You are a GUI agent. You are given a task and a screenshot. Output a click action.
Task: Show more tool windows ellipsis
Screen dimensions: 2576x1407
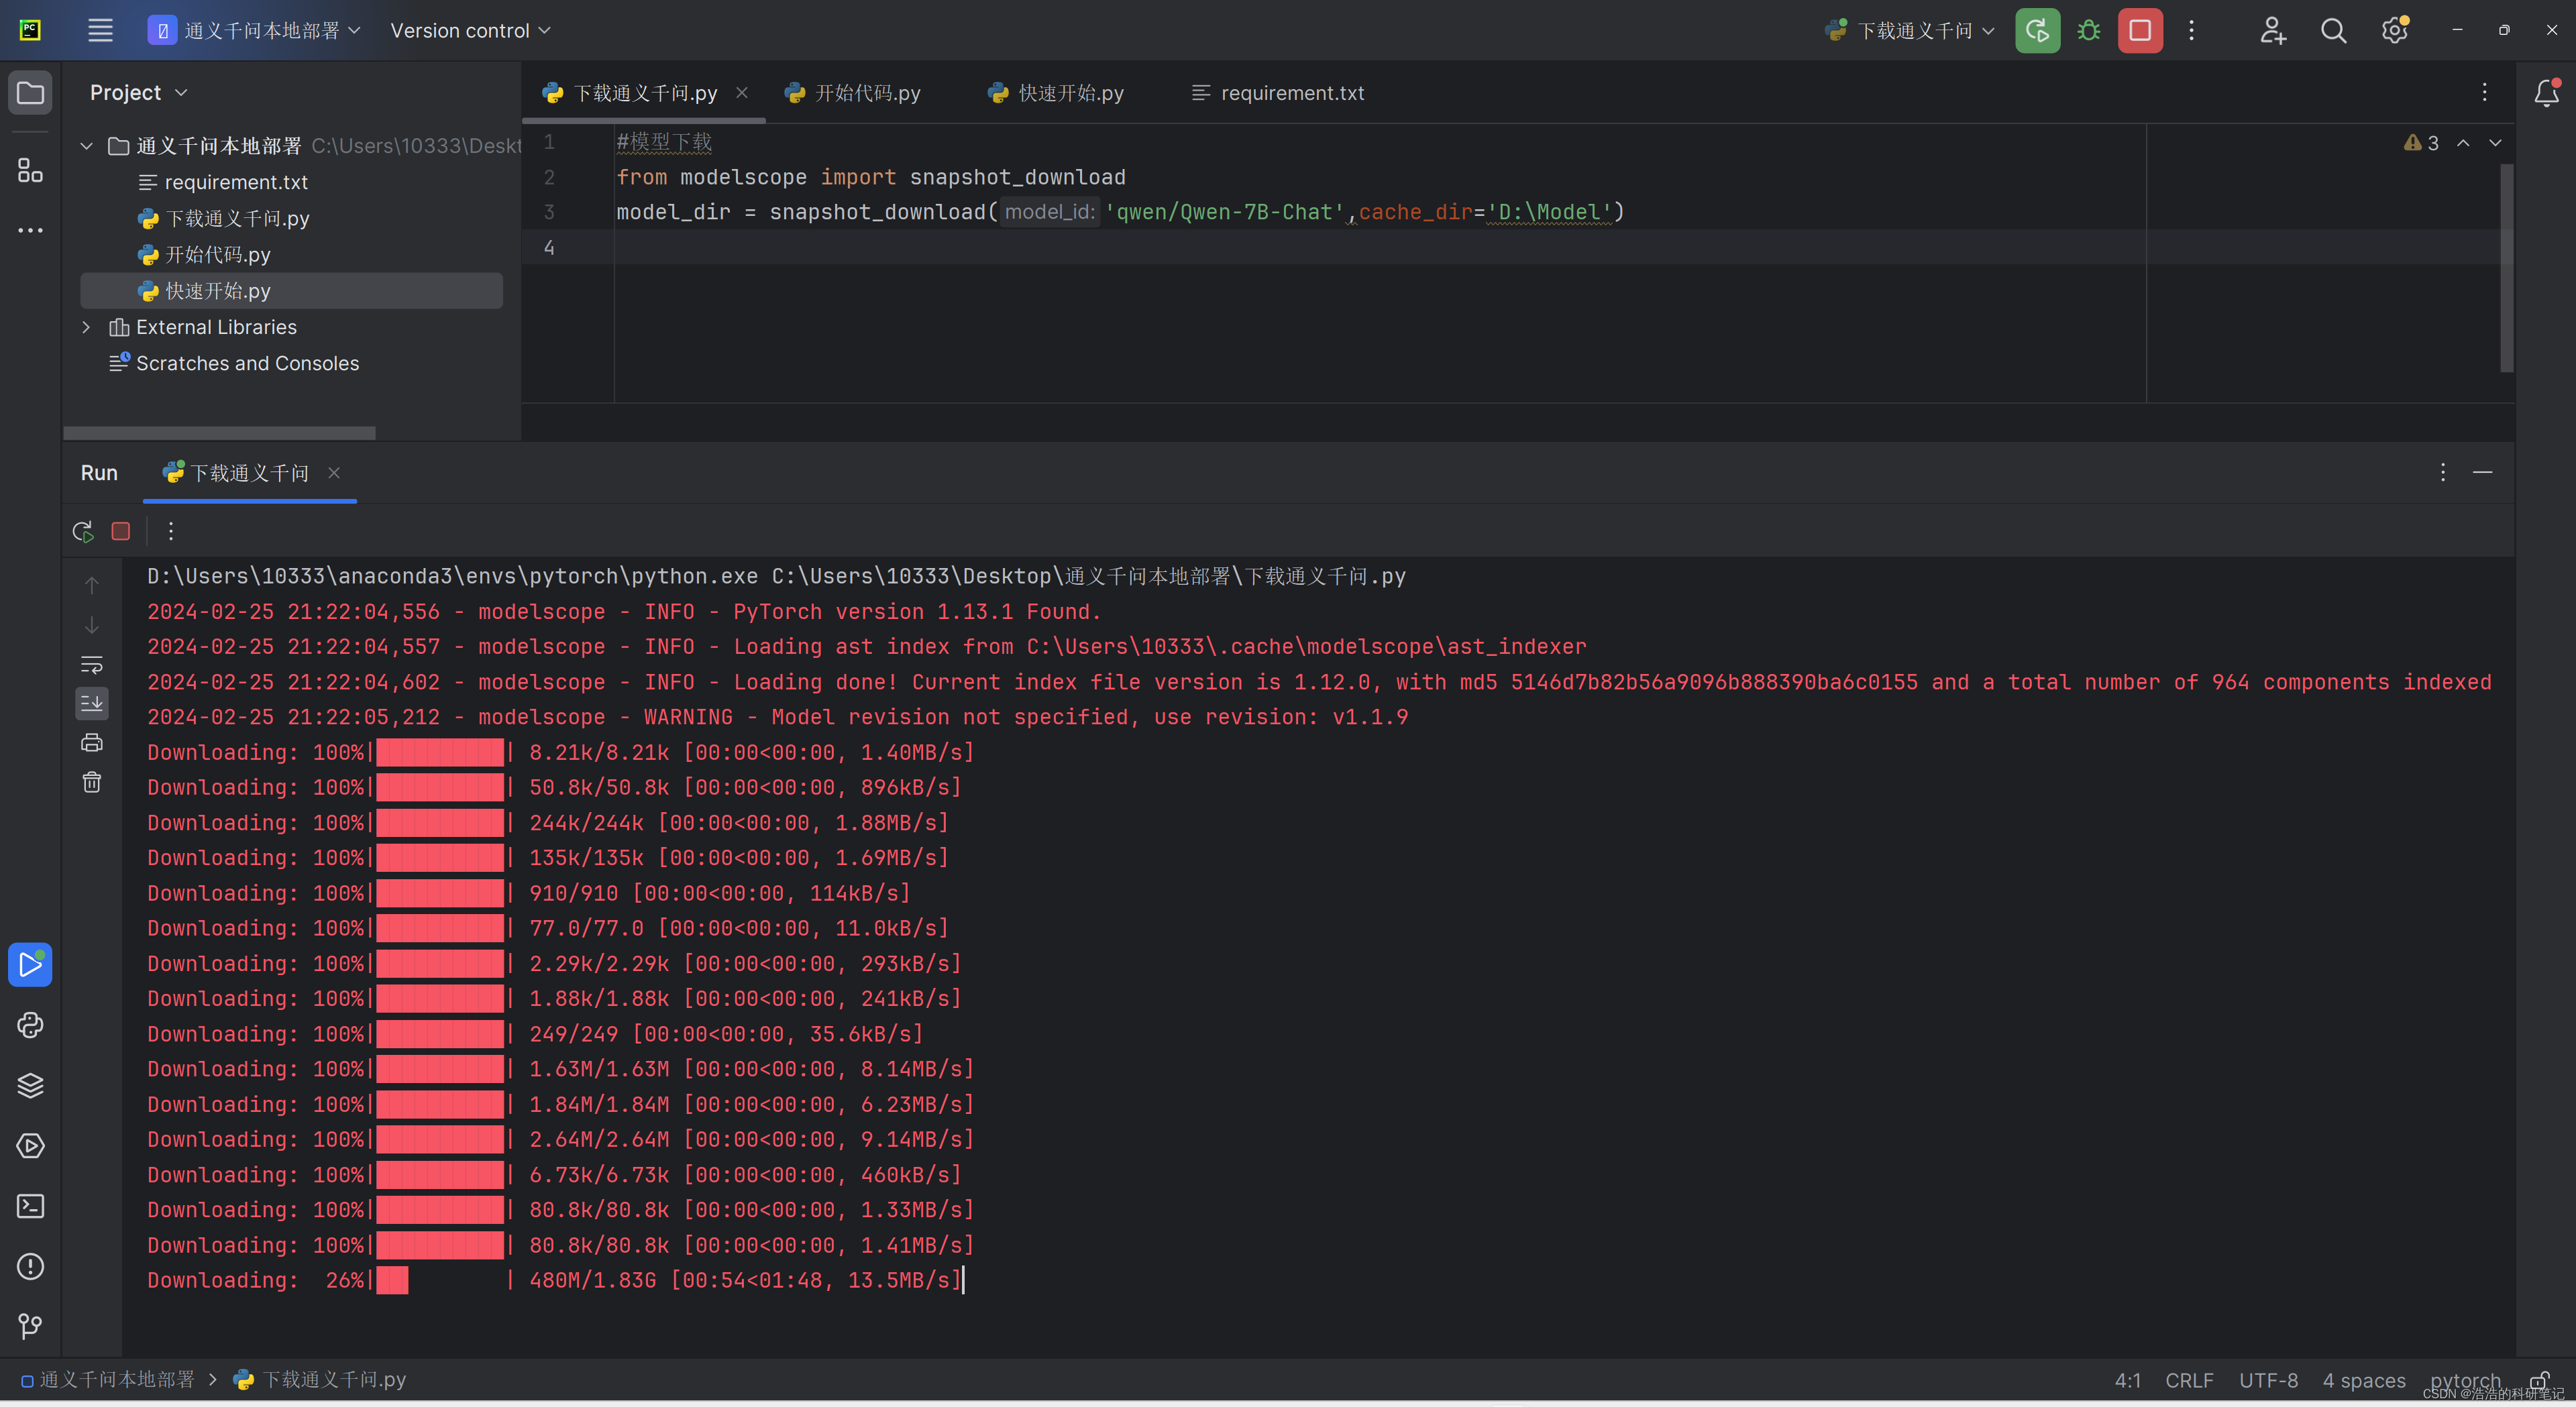30,230
